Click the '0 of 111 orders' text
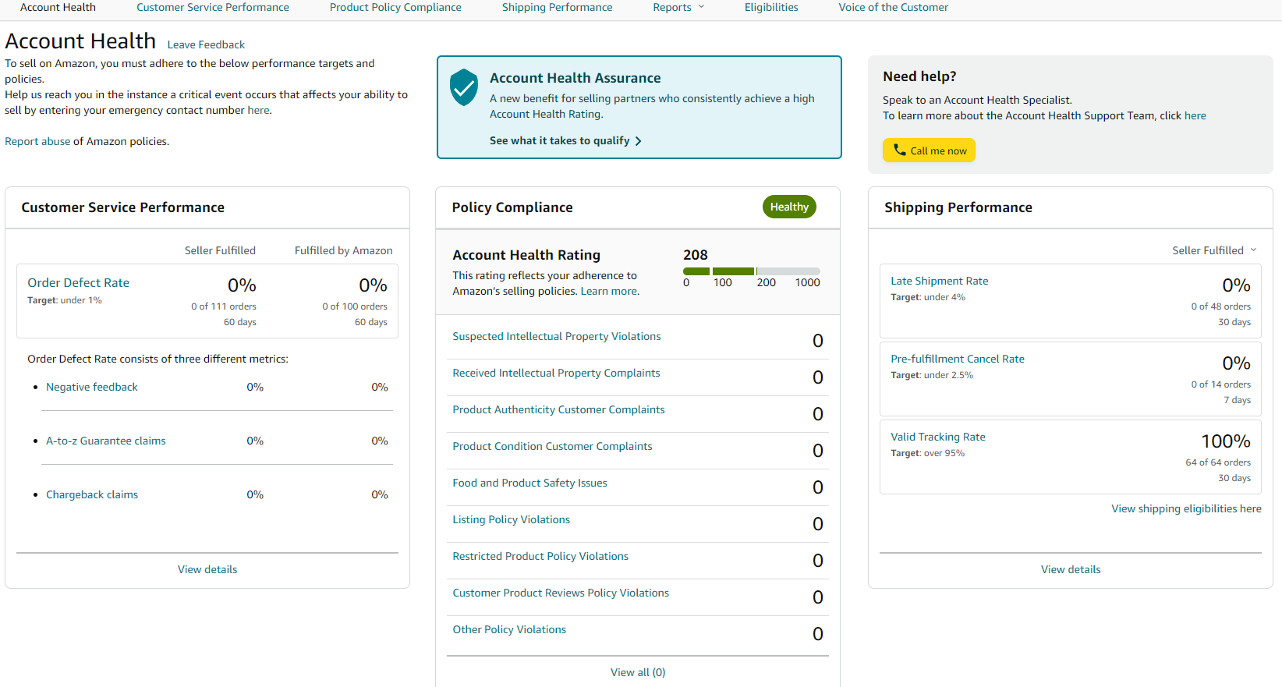 (224, 306)
